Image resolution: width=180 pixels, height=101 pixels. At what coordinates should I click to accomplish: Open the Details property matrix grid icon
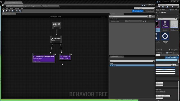[x=150, y=17]
